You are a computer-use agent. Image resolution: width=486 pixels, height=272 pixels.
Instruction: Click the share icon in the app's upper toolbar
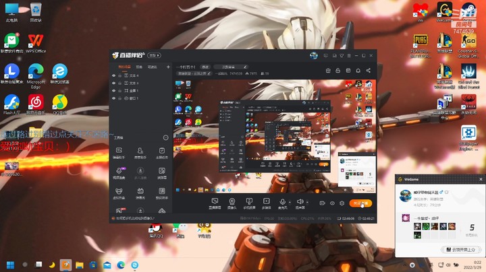pos(369,71)
